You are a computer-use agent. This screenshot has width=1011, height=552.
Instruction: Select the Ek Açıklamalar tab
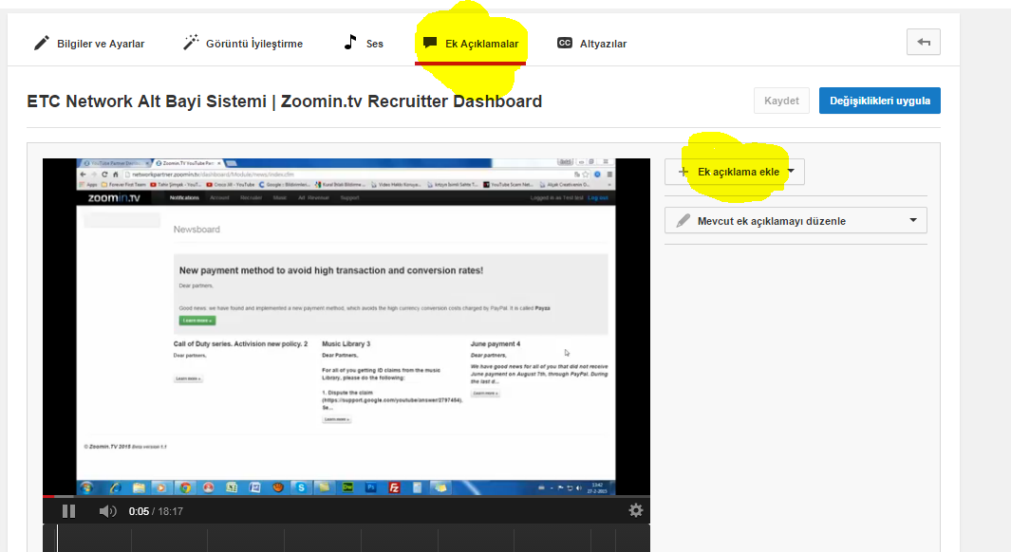(x=471, y=44)
